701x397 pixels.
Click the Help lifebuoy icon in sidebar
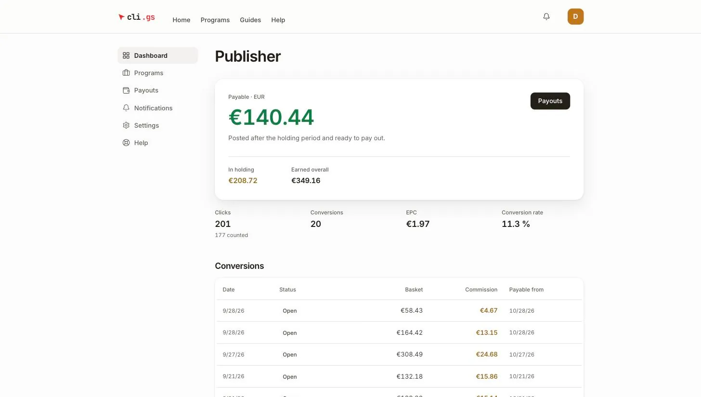[x=126, y=143]
